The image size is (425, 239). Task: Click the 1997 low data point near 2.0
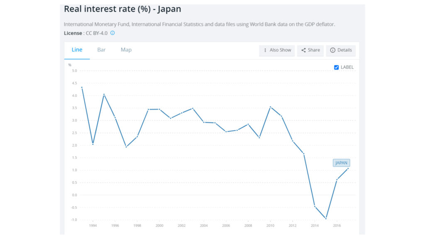pyautogui.click(x=126, y=147)
